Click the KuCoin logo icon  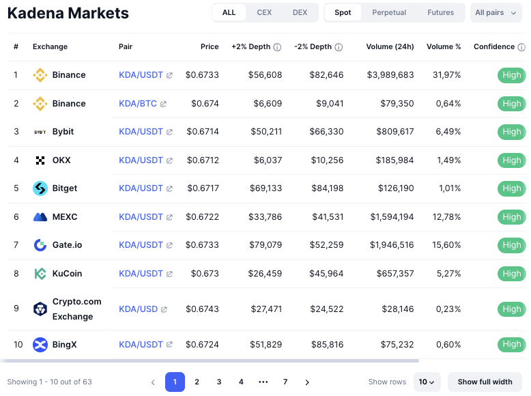(x=40, y=273)
